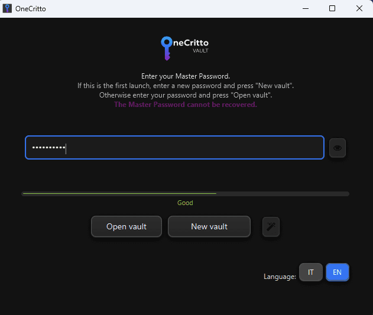Click the OneCritto key logo
Screen dimensions: 373x315
167,48
